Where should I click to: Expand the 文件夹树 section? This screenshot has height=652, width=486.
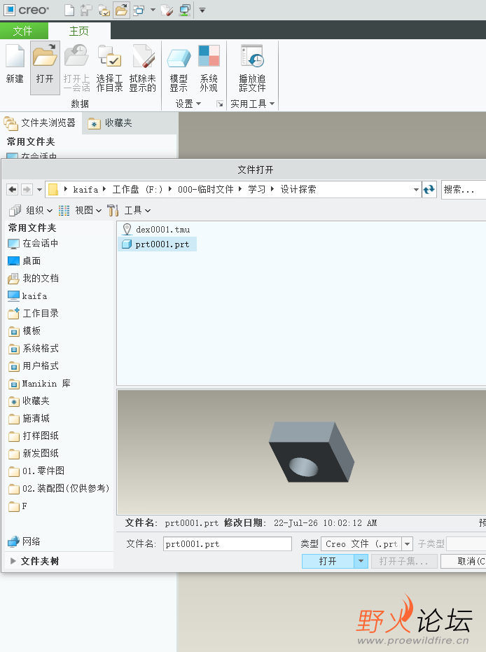35,561
